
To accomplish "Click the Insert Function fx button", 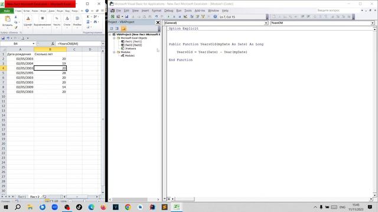I will coord(53,44).
